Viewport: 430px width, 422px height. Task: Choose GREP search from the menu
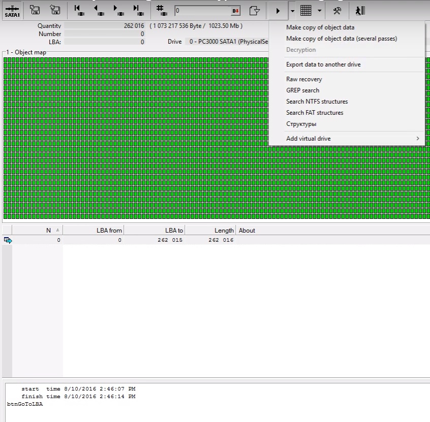[302, 90]
